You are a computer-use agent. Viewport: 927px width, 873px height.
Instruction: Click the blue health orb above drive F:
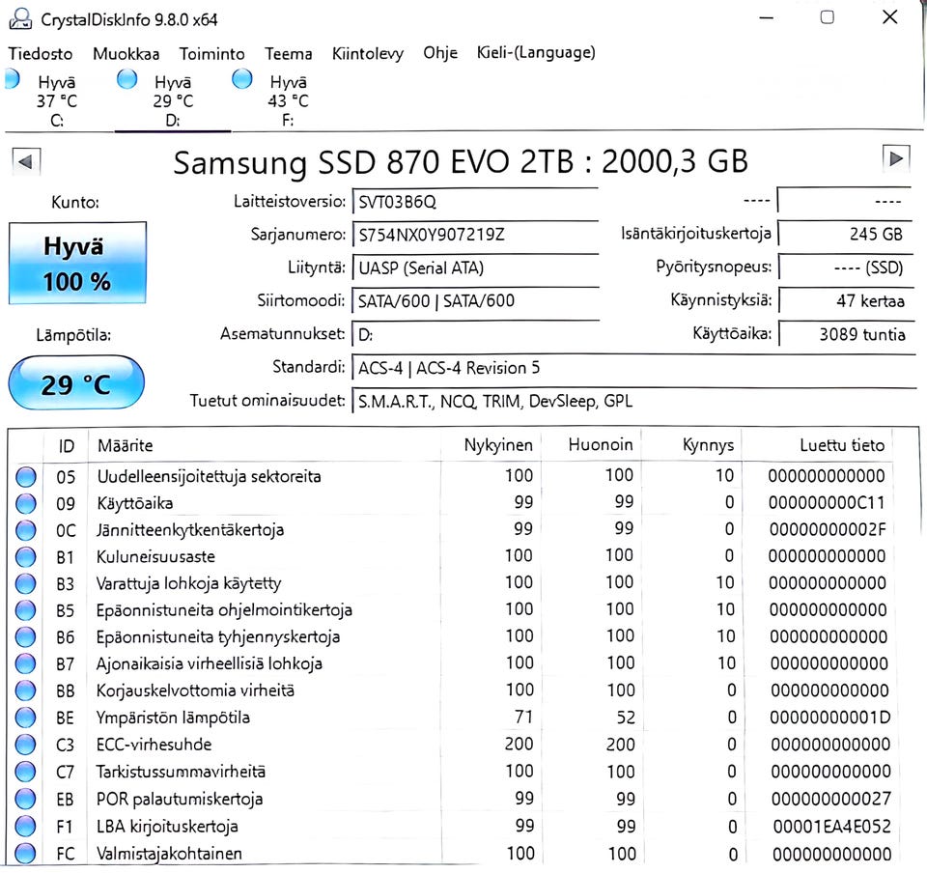(241, 78)
